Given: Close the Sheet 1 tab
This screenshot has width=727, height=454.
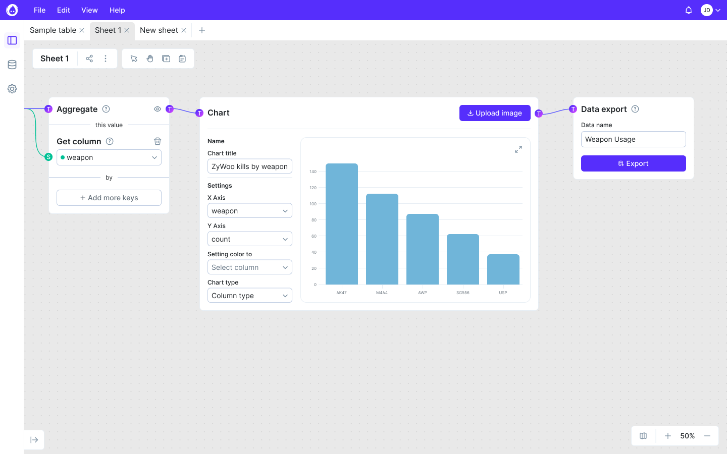Looking at the screenshot, I should (x=127, y=30).
